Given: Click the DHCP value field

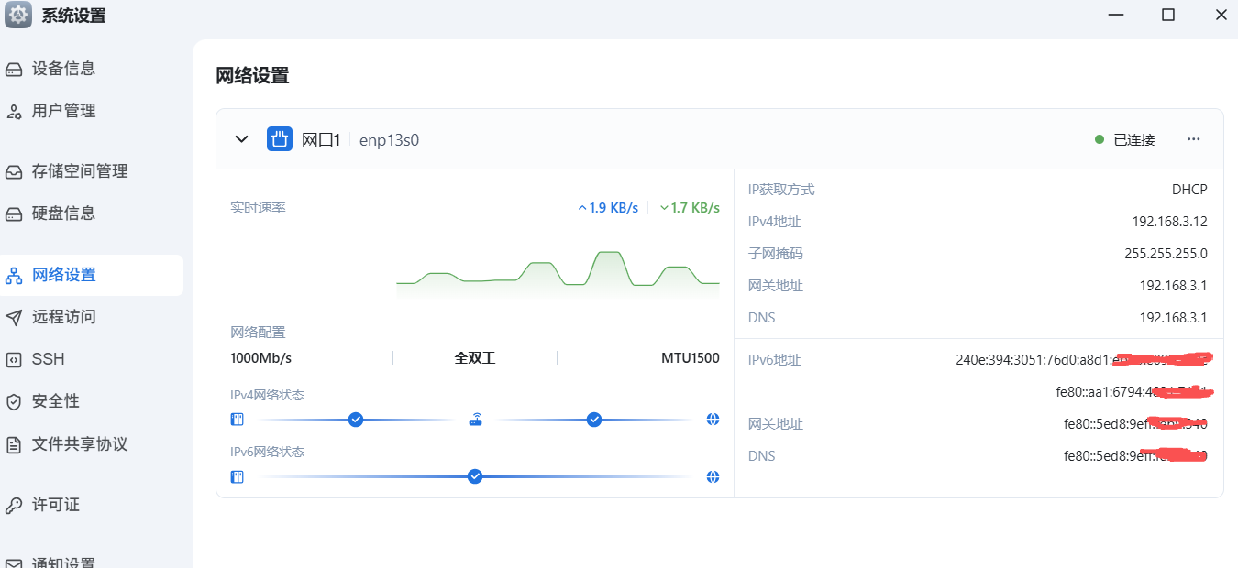Looking at the screenshot, I should (1189, 189).
